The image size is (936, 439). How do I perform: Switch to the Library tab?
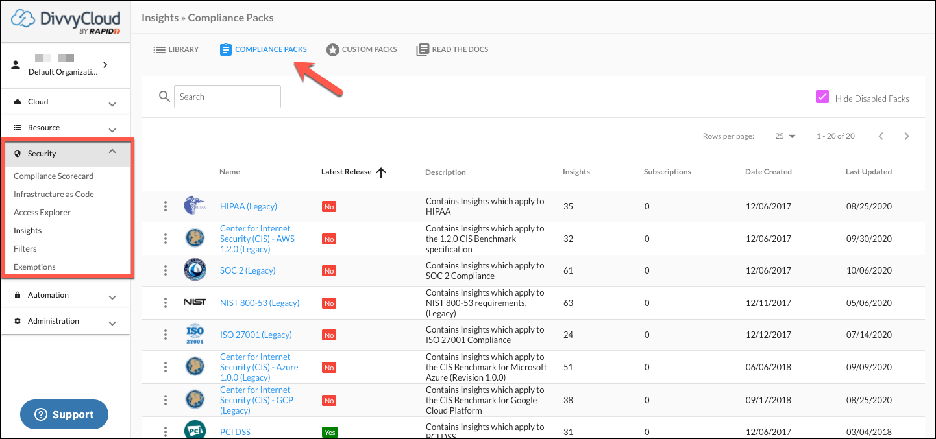[x=176, y=49]
